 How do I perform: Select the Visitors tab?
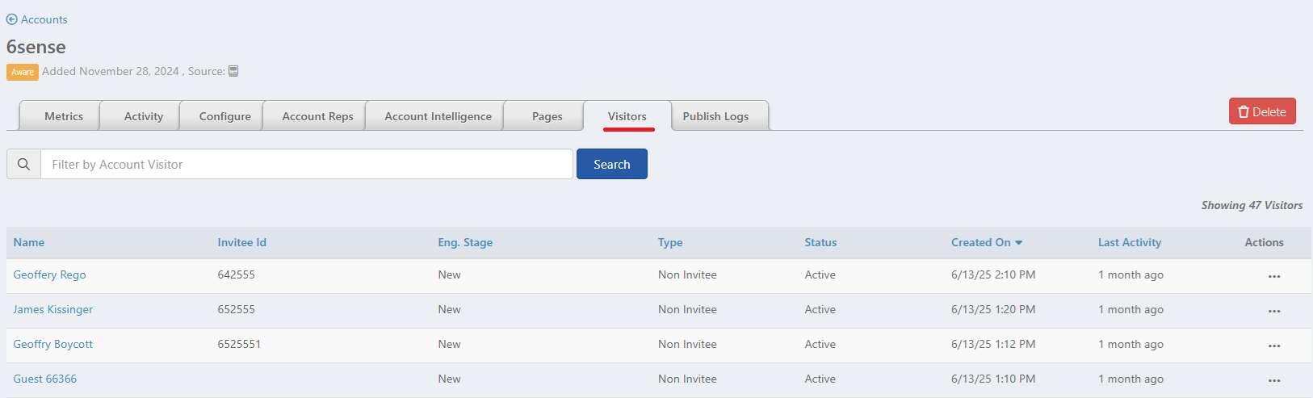coord(627,116)
